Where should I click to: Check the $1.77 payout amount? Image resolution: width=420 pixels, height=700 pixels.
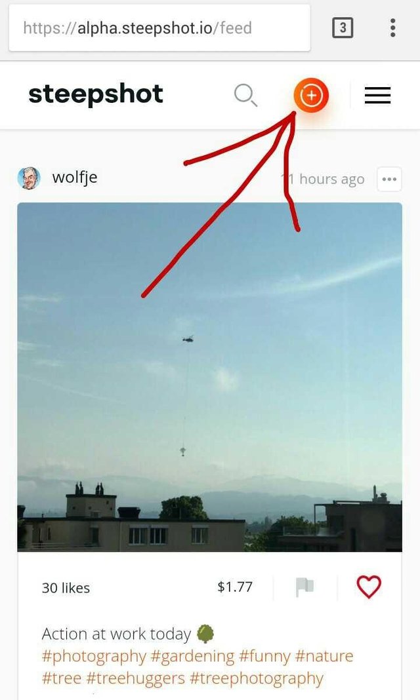coord(235,587)
